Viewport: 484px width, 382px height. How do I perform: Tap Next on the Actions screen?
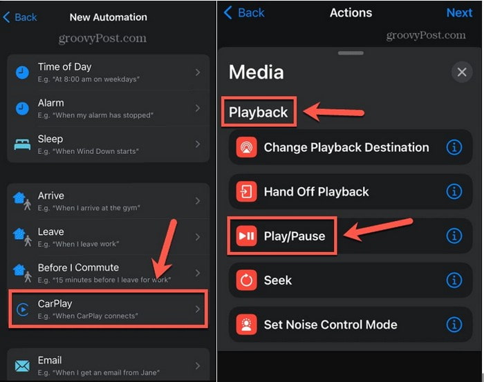[x=459, y=13]
